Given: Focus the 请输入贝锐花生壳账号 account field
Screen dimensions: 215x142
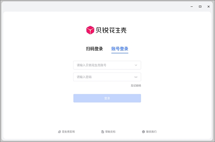Looking at the screenshot, I should coord(103,65).
